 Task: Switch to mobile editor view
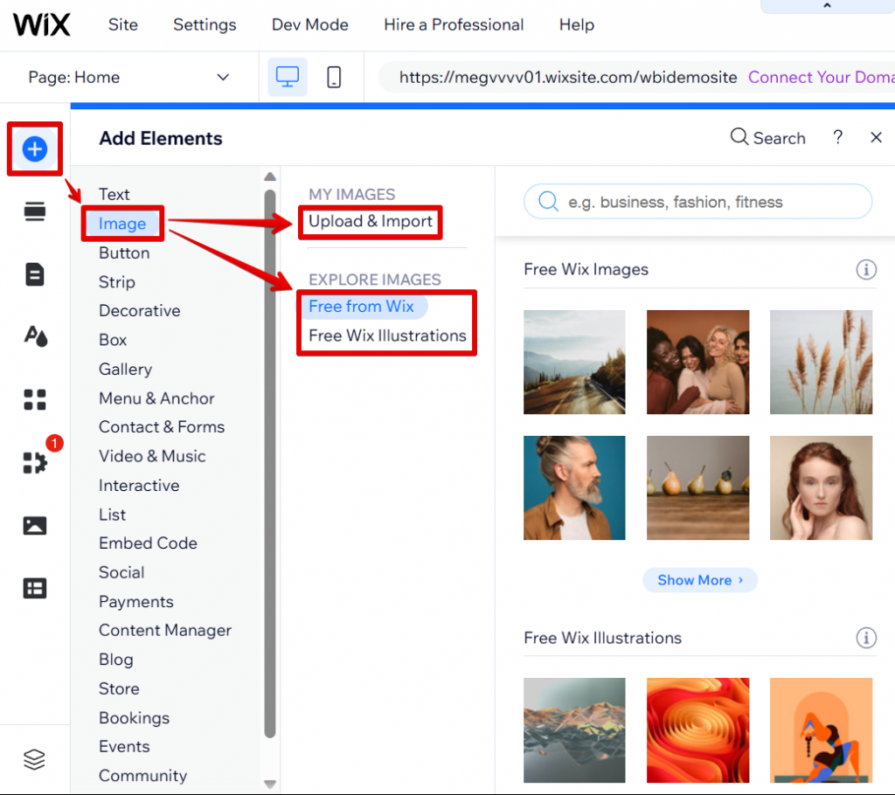click(333, 77)
